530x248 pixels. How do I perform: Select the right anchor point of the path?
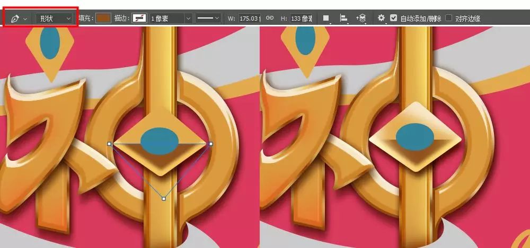(211, 143)
